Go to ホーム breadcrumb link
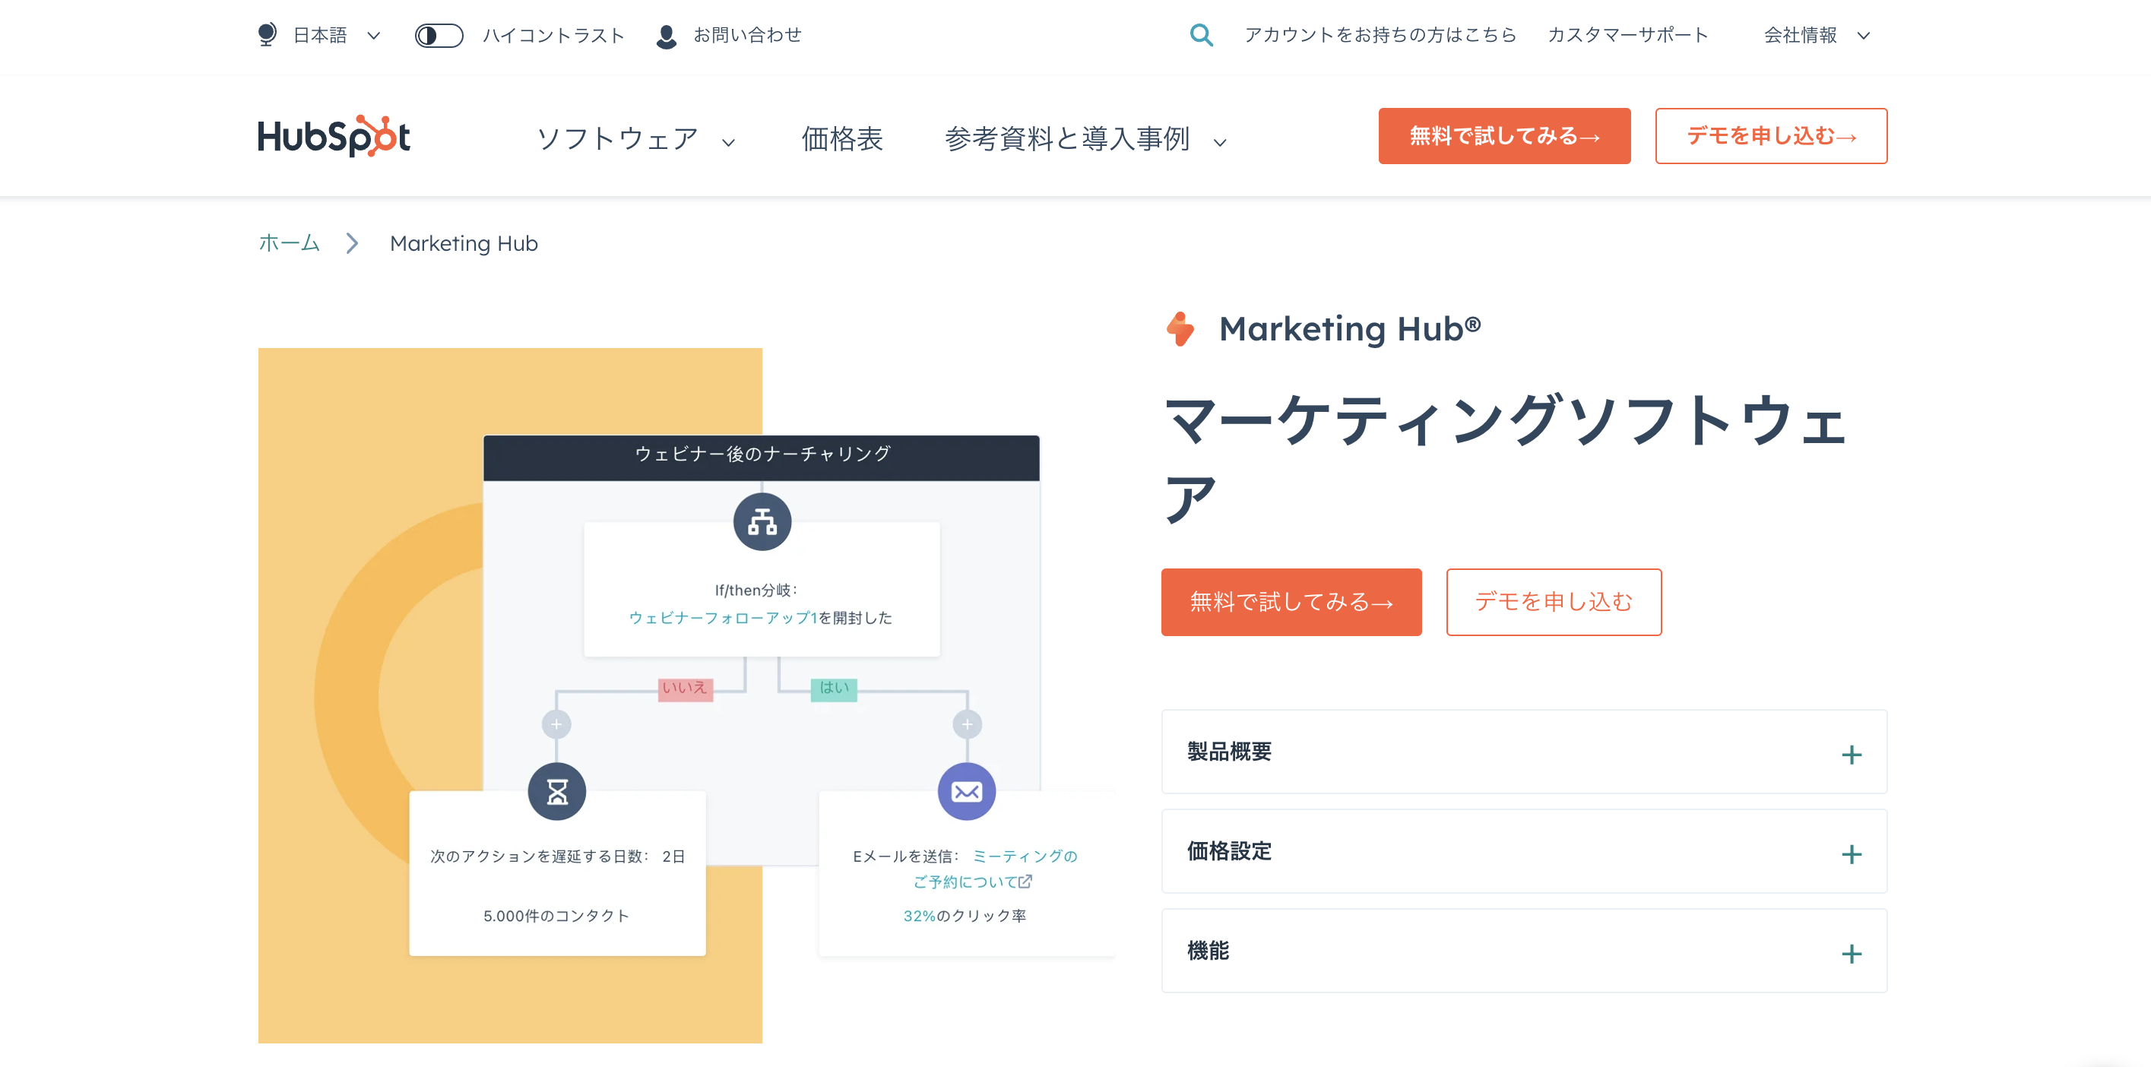Viewport: 2151px width, 1067px height. [x=289, y=243]
